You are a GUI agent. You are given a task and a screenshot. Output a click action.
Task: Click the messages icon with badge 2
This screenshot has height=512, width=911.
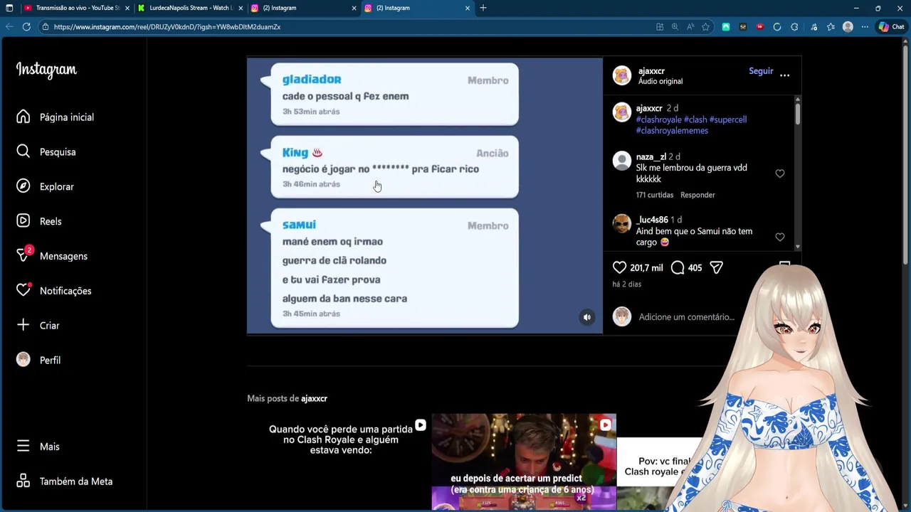[23, 255]
